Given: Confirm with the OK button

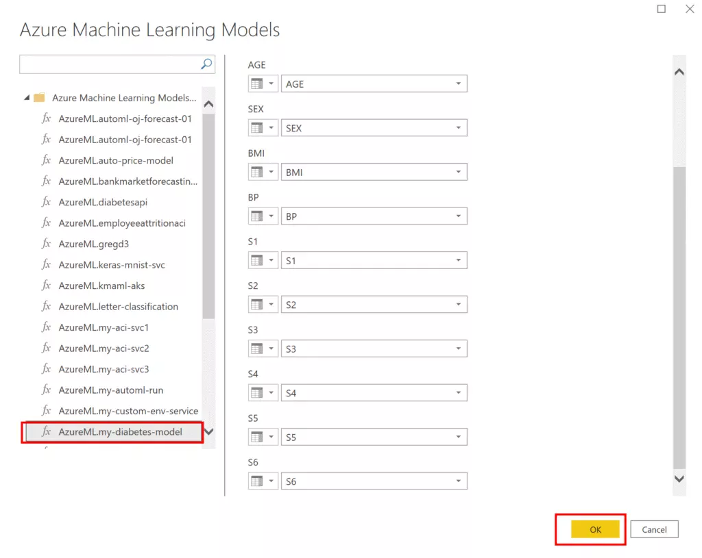Looking at the screenshot, I should click(x=595, y=529).
